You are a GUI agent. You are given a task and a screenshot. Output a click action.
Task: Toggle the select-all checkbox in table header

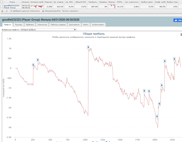click(x=2, y=2)
